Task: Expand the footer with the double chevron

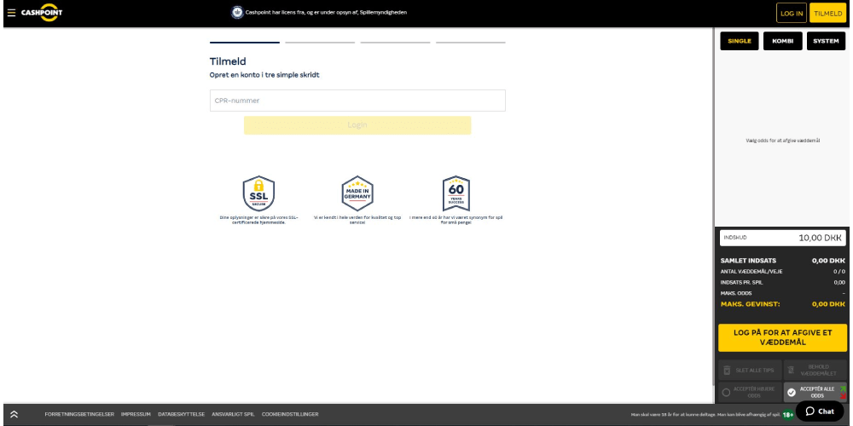Action: coord(13,414)
